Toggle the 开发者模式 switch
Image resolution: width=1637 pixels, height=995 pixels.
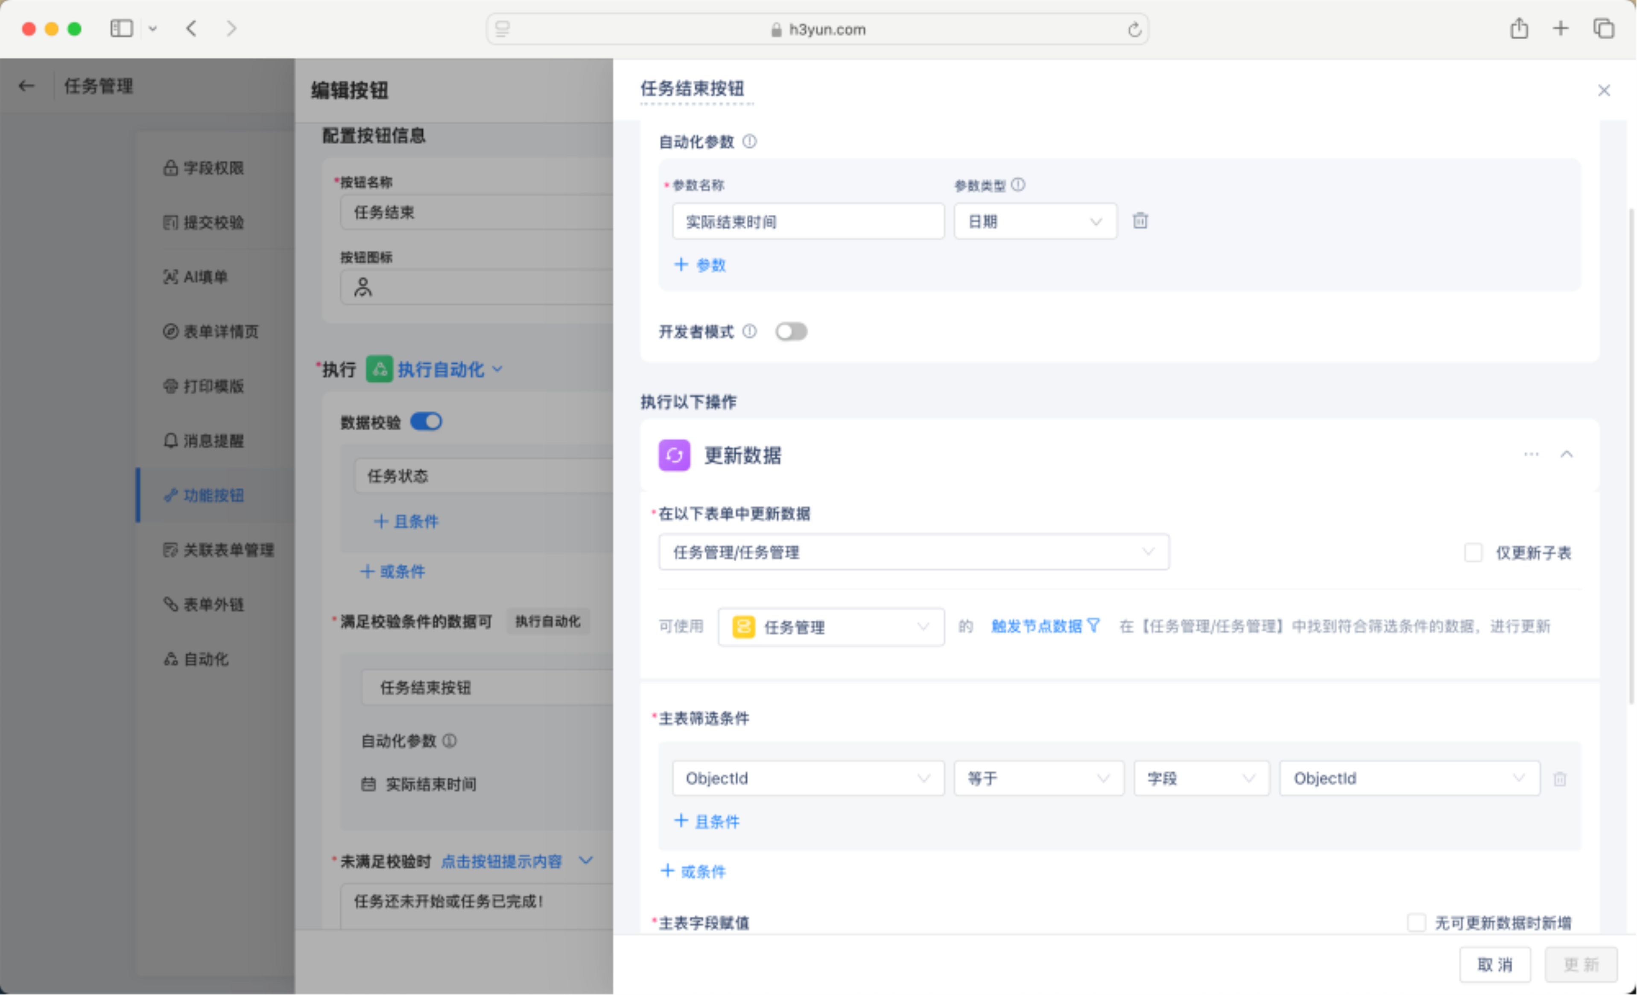point(791,331)
